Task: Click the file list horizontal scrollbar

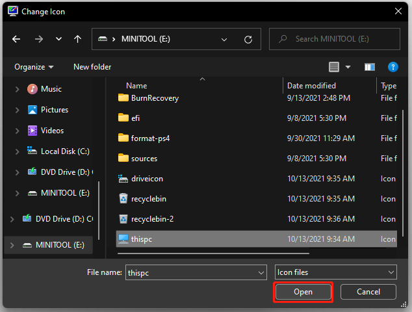Action: [213, 253]
